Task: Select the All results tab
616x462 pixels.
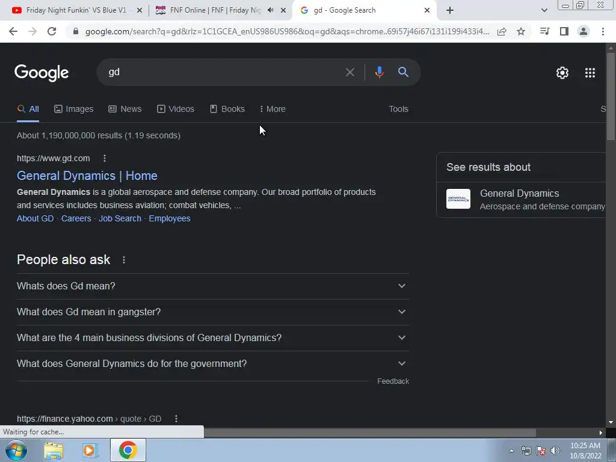Action: [28, 109]
